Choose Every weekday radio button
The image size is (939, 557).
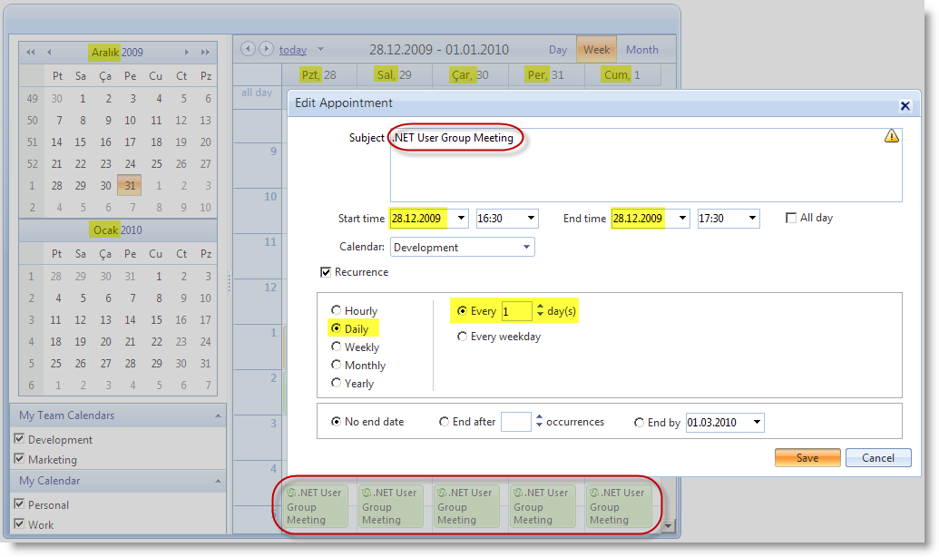pos(462,337)
